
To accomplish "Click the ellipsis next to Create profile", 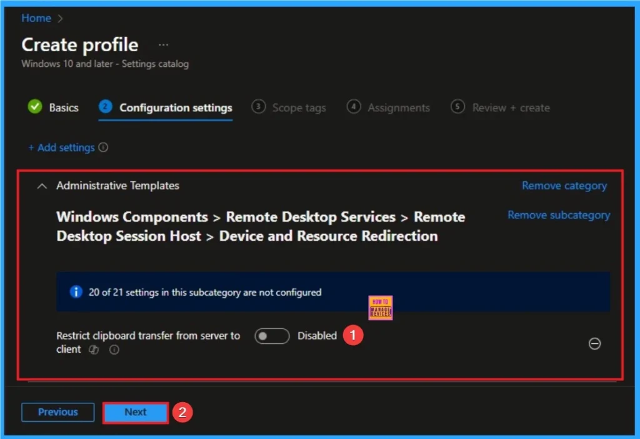I will click(x=163, y=44).
